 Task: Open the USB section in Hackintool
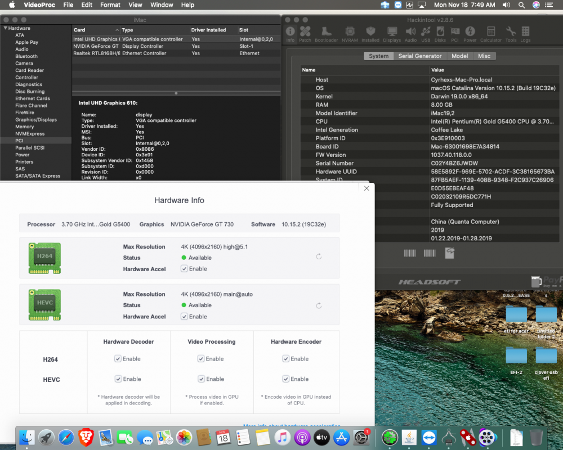(x=426, y=34)
